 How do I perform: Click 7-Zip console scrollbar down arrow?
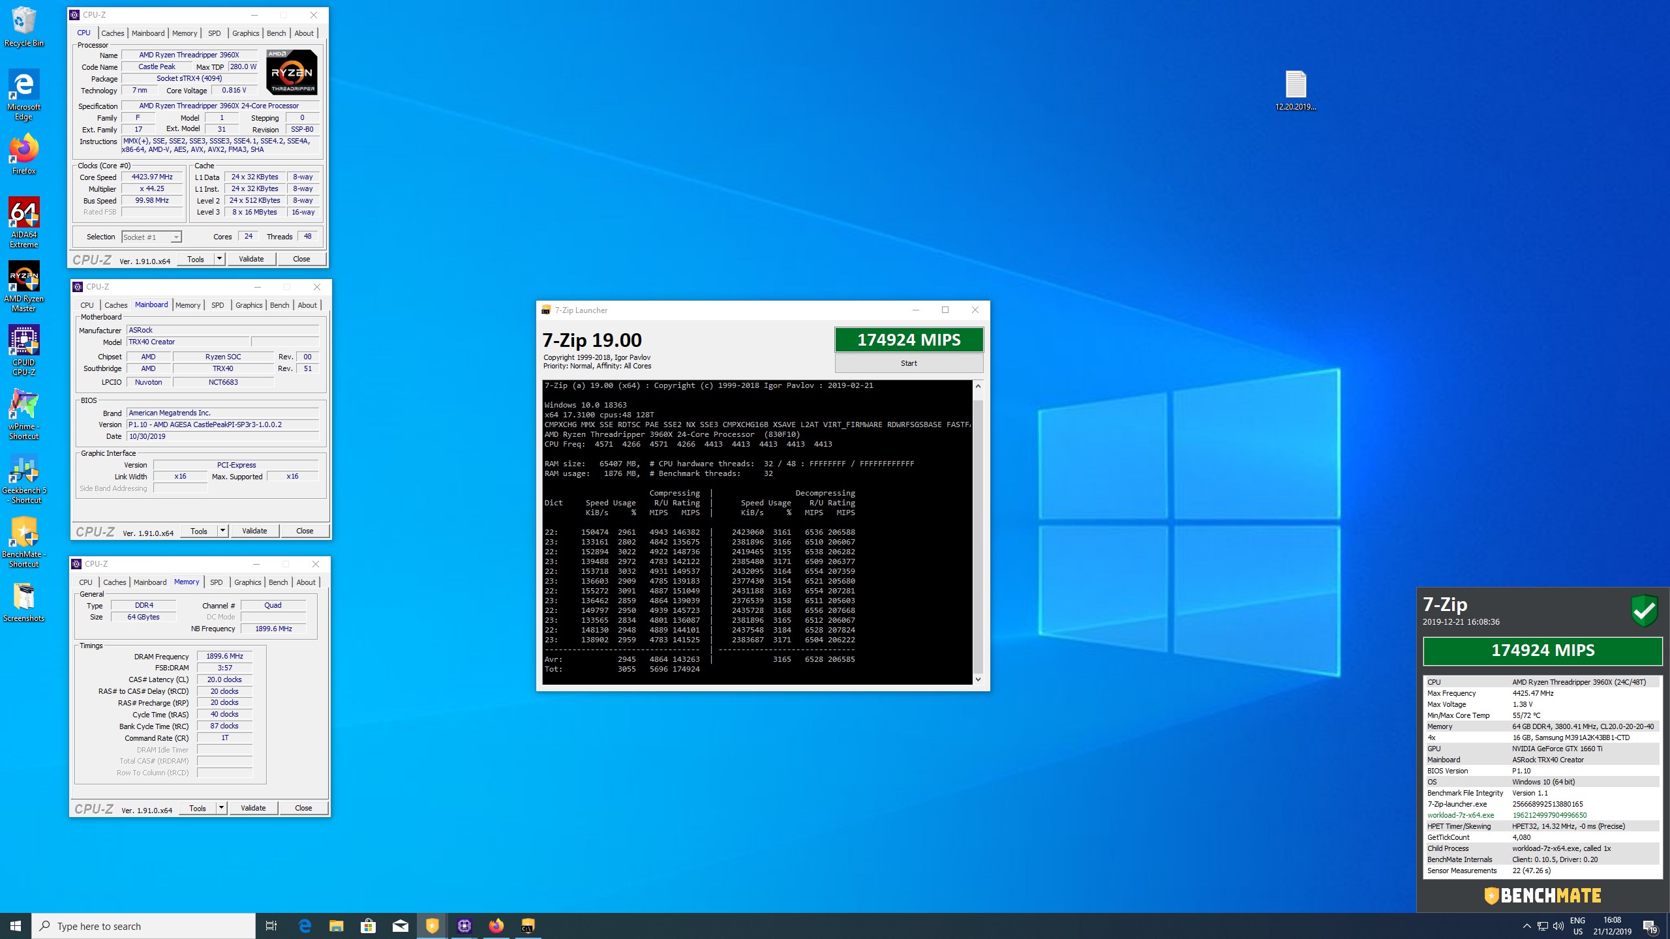(x=977, y=679)
